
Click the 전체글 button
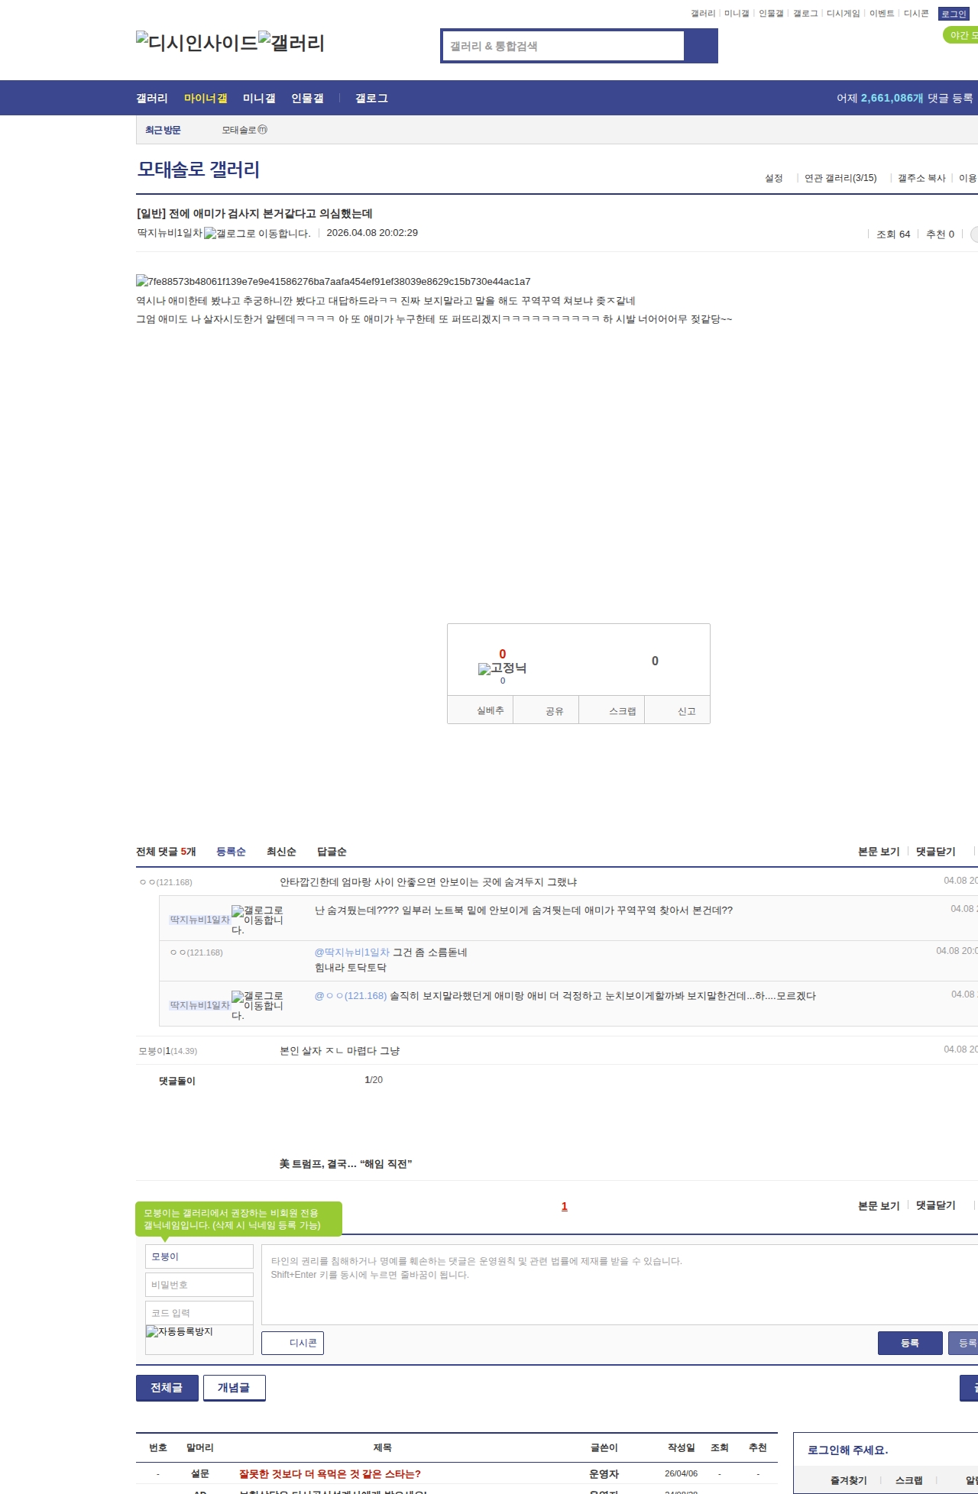(x=167, y=1388)
